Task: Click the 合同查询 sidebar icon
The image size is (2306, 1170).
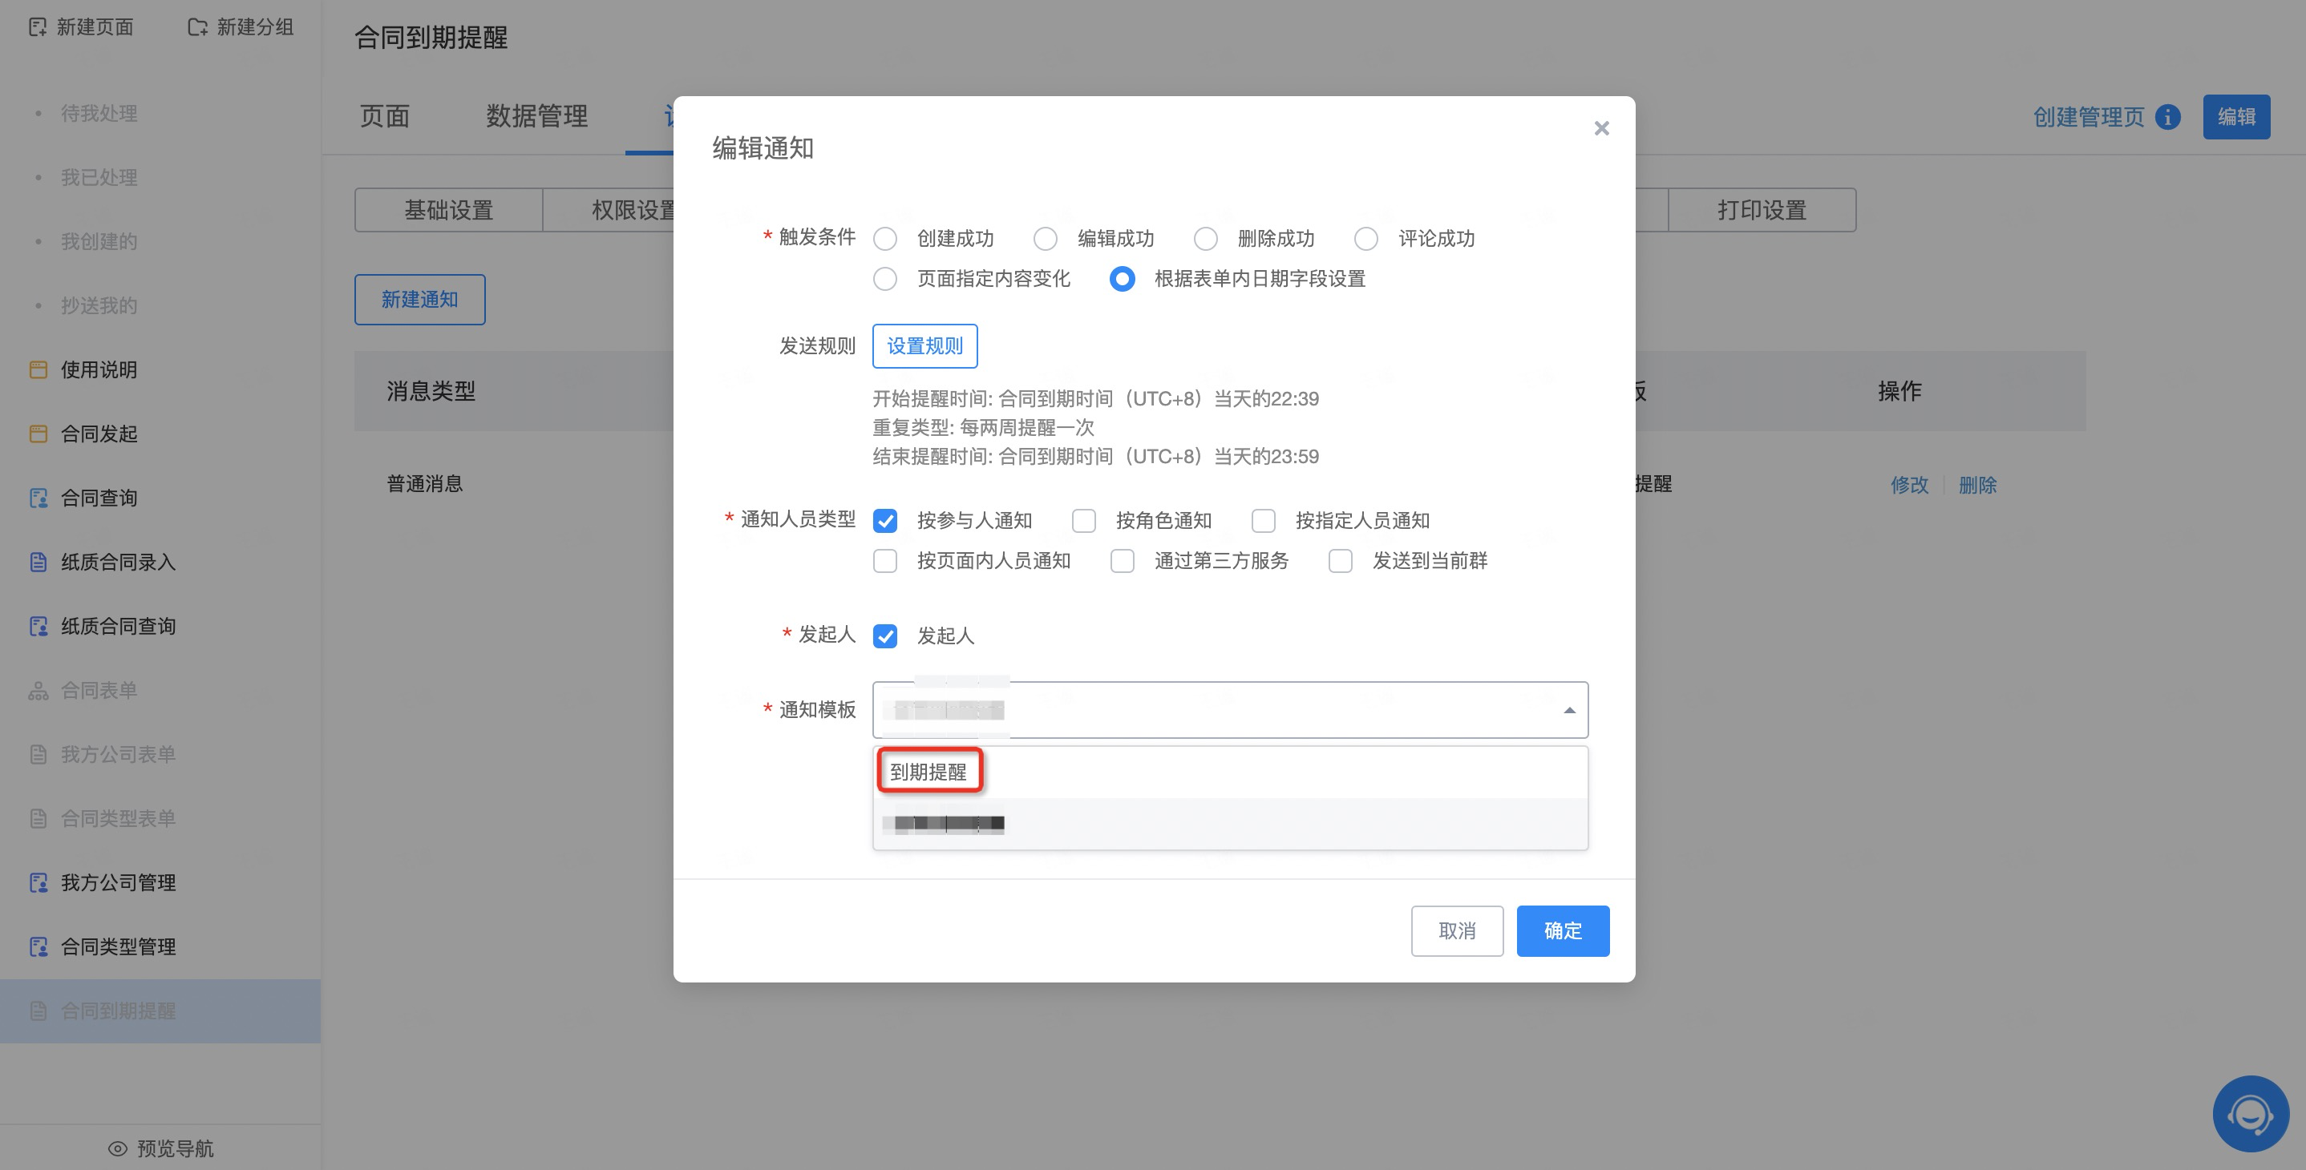Action: click(38, 498)
